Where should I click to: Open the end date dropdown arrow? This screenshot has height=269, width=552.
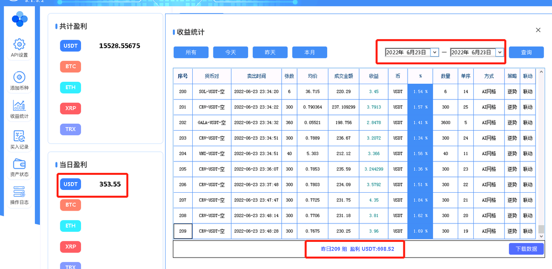[500, 52]
